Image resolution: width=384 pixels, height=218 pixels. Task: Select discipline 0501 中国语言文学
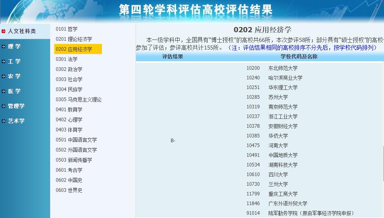pyautogui.click(x=76, y=140)
